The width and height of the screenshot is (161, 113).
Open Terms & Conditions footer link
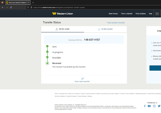pos(60,96)
